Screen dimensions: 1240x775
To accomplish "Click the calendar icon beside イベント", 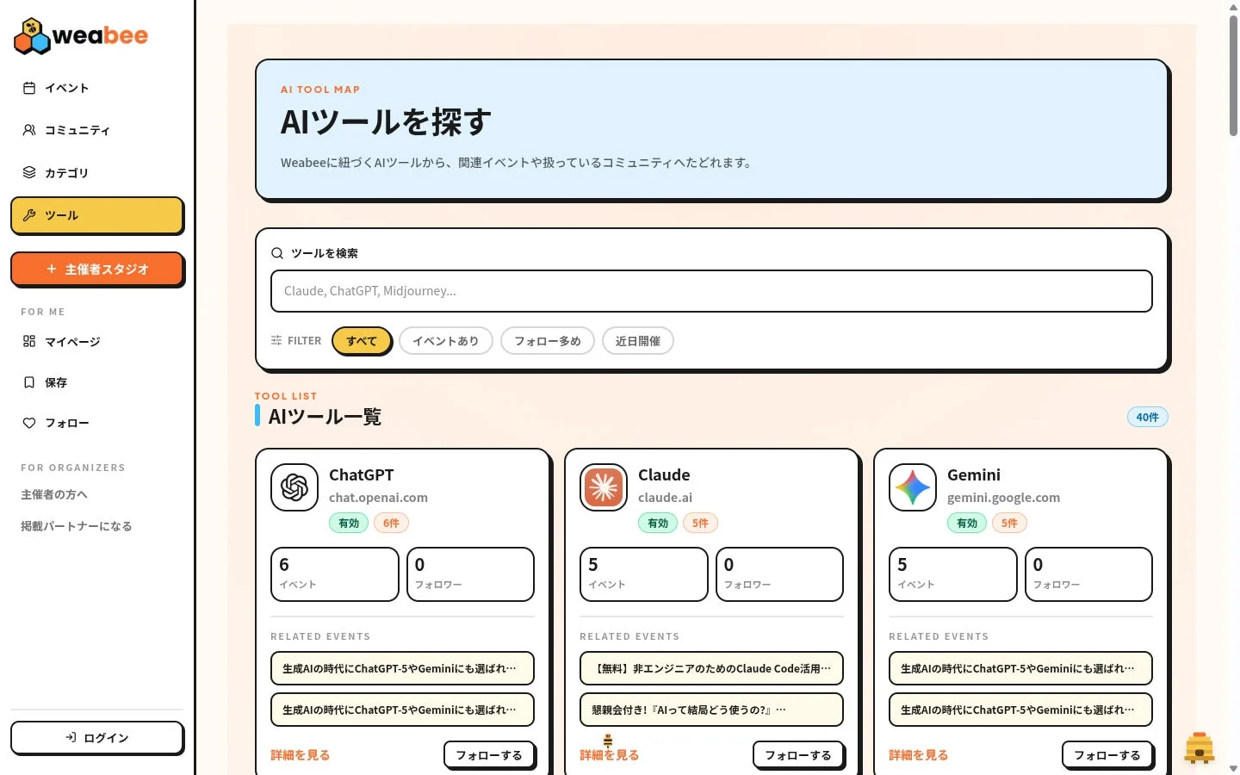I will [x=29, y=88].
